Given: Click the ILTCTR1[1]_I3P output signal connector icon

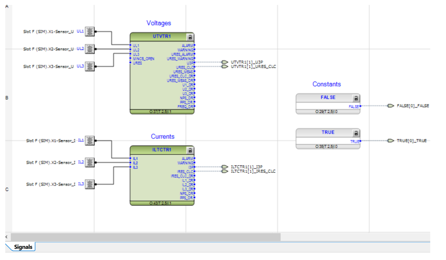Looking at the screenshot, I should coord(225,167).
